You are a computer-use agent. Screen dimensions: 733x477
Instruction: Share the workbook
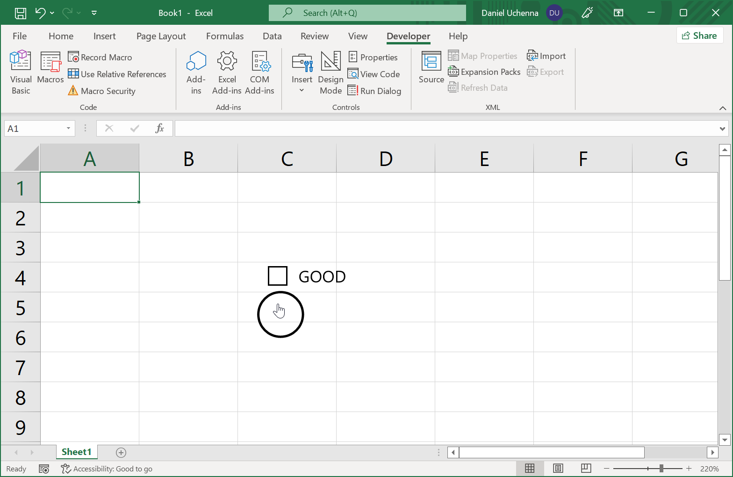click(x=700, y=36)
